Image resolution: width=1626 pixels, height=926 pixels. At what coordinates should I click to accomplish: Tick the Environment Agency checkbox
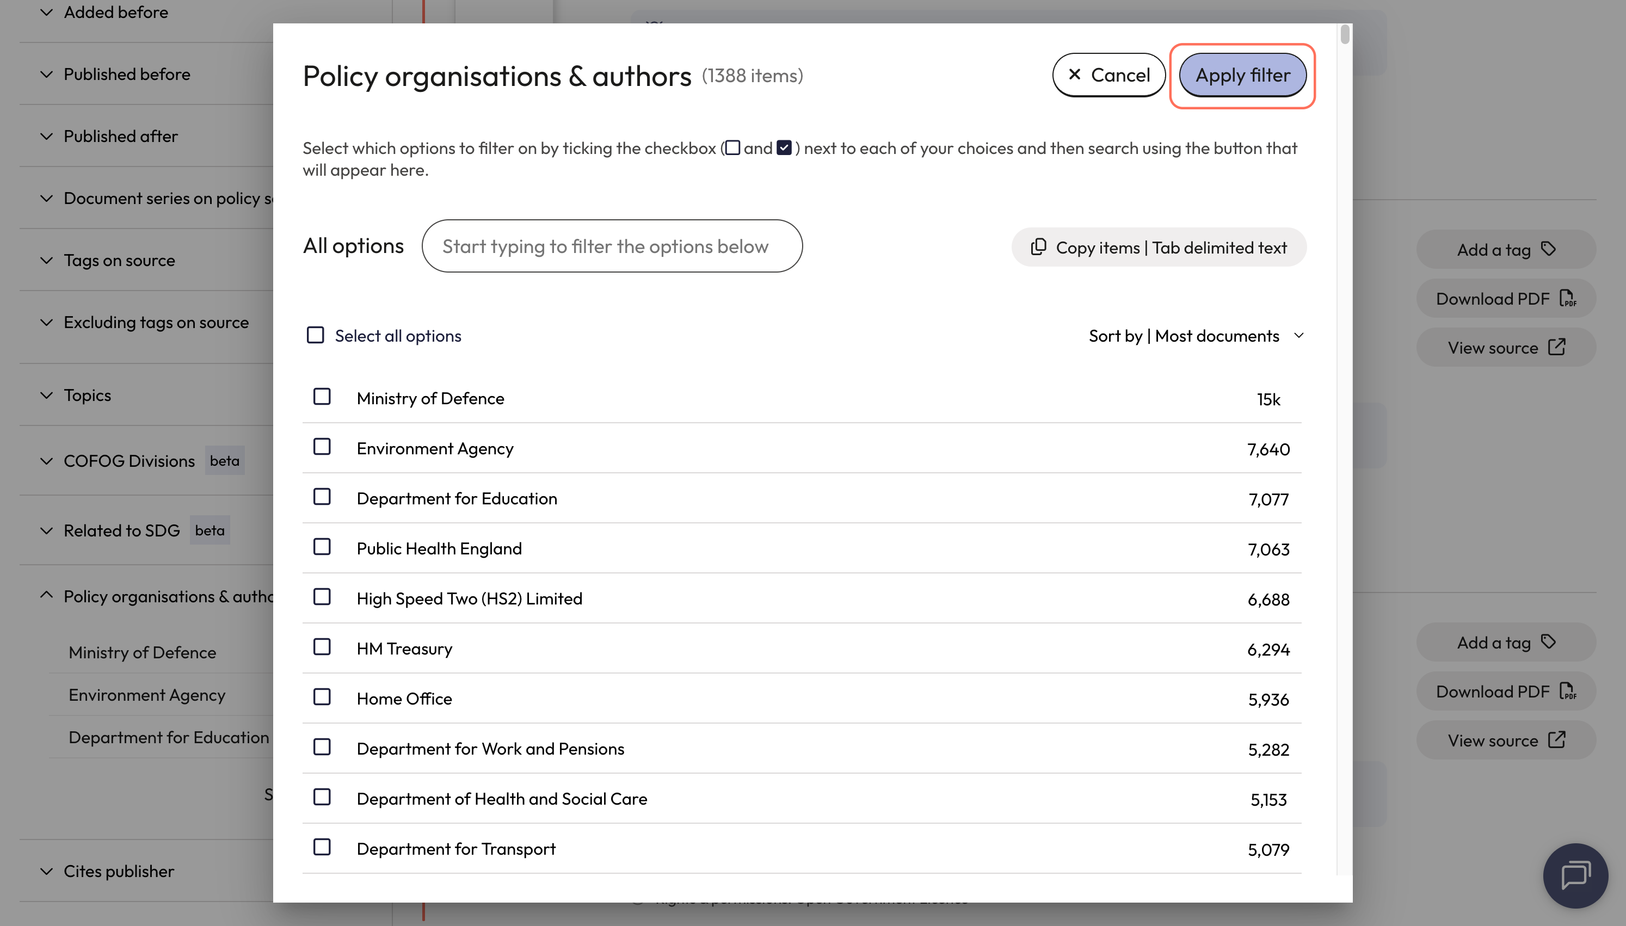322,447
